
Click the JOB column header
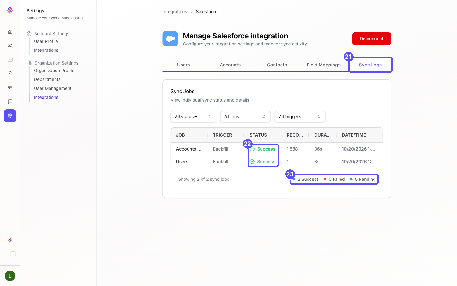click(x=181, y=135)
